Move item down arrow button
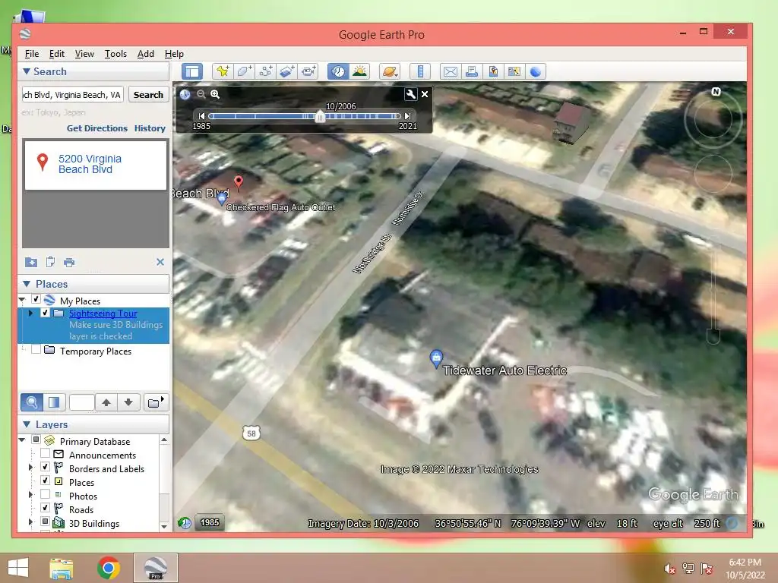The width and height of the screenshot is (778, 583). (x=128, y=402)
